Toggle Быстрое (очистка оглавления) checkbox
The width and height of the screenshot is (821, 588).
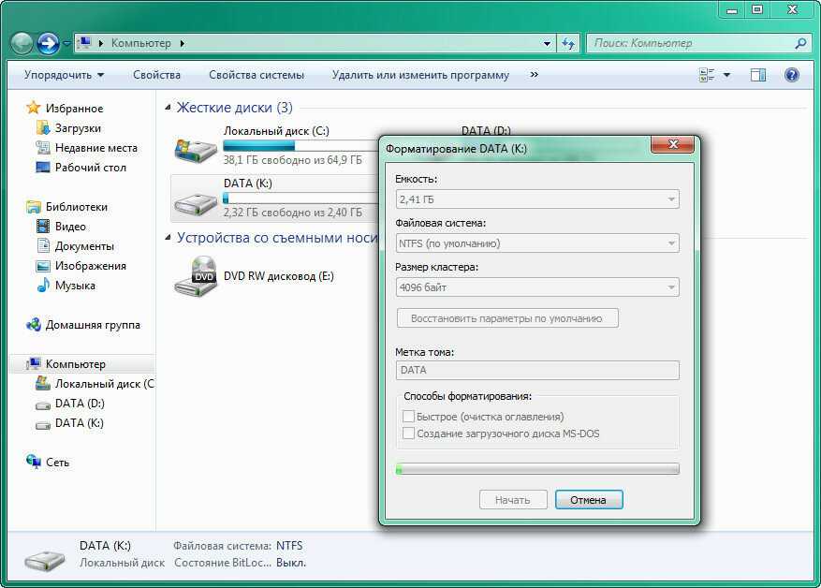coord(408,417)
